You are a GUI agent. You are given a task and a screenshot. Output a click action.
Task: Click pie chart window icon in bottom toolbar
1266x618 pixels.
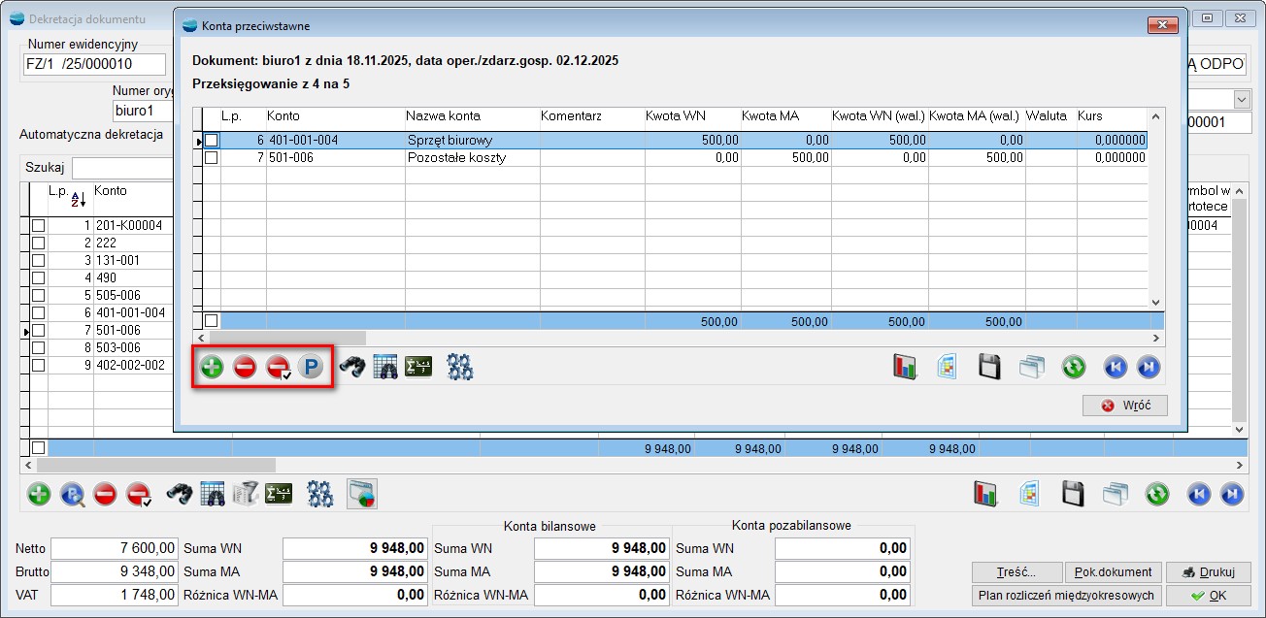coord(361,494)
